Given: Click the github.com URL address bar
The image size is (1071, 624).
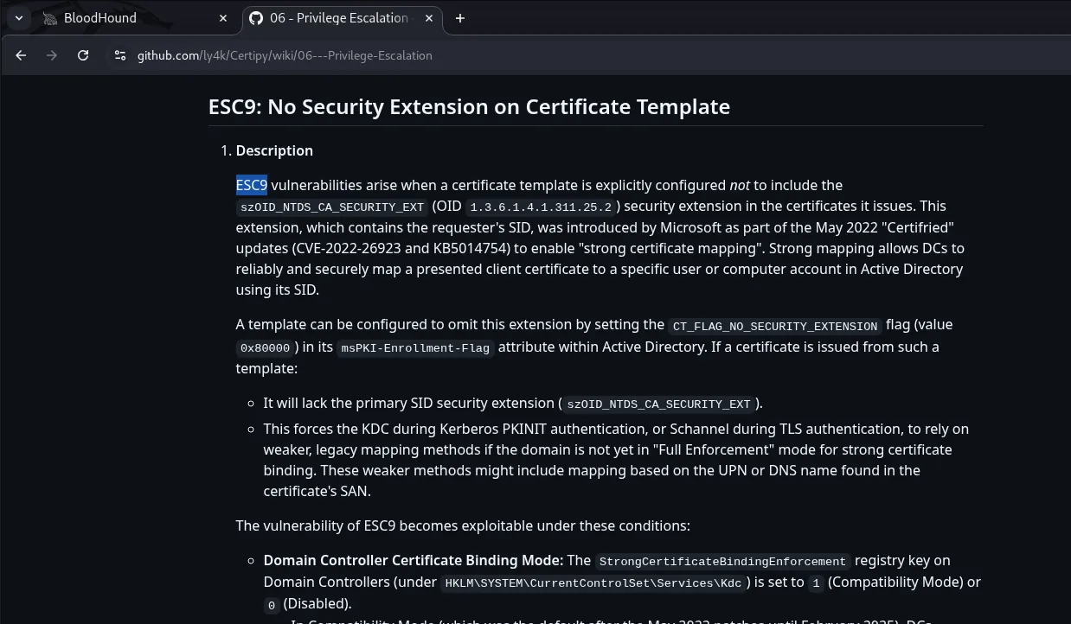Looking at the screenshot, I should coord(285,55).
